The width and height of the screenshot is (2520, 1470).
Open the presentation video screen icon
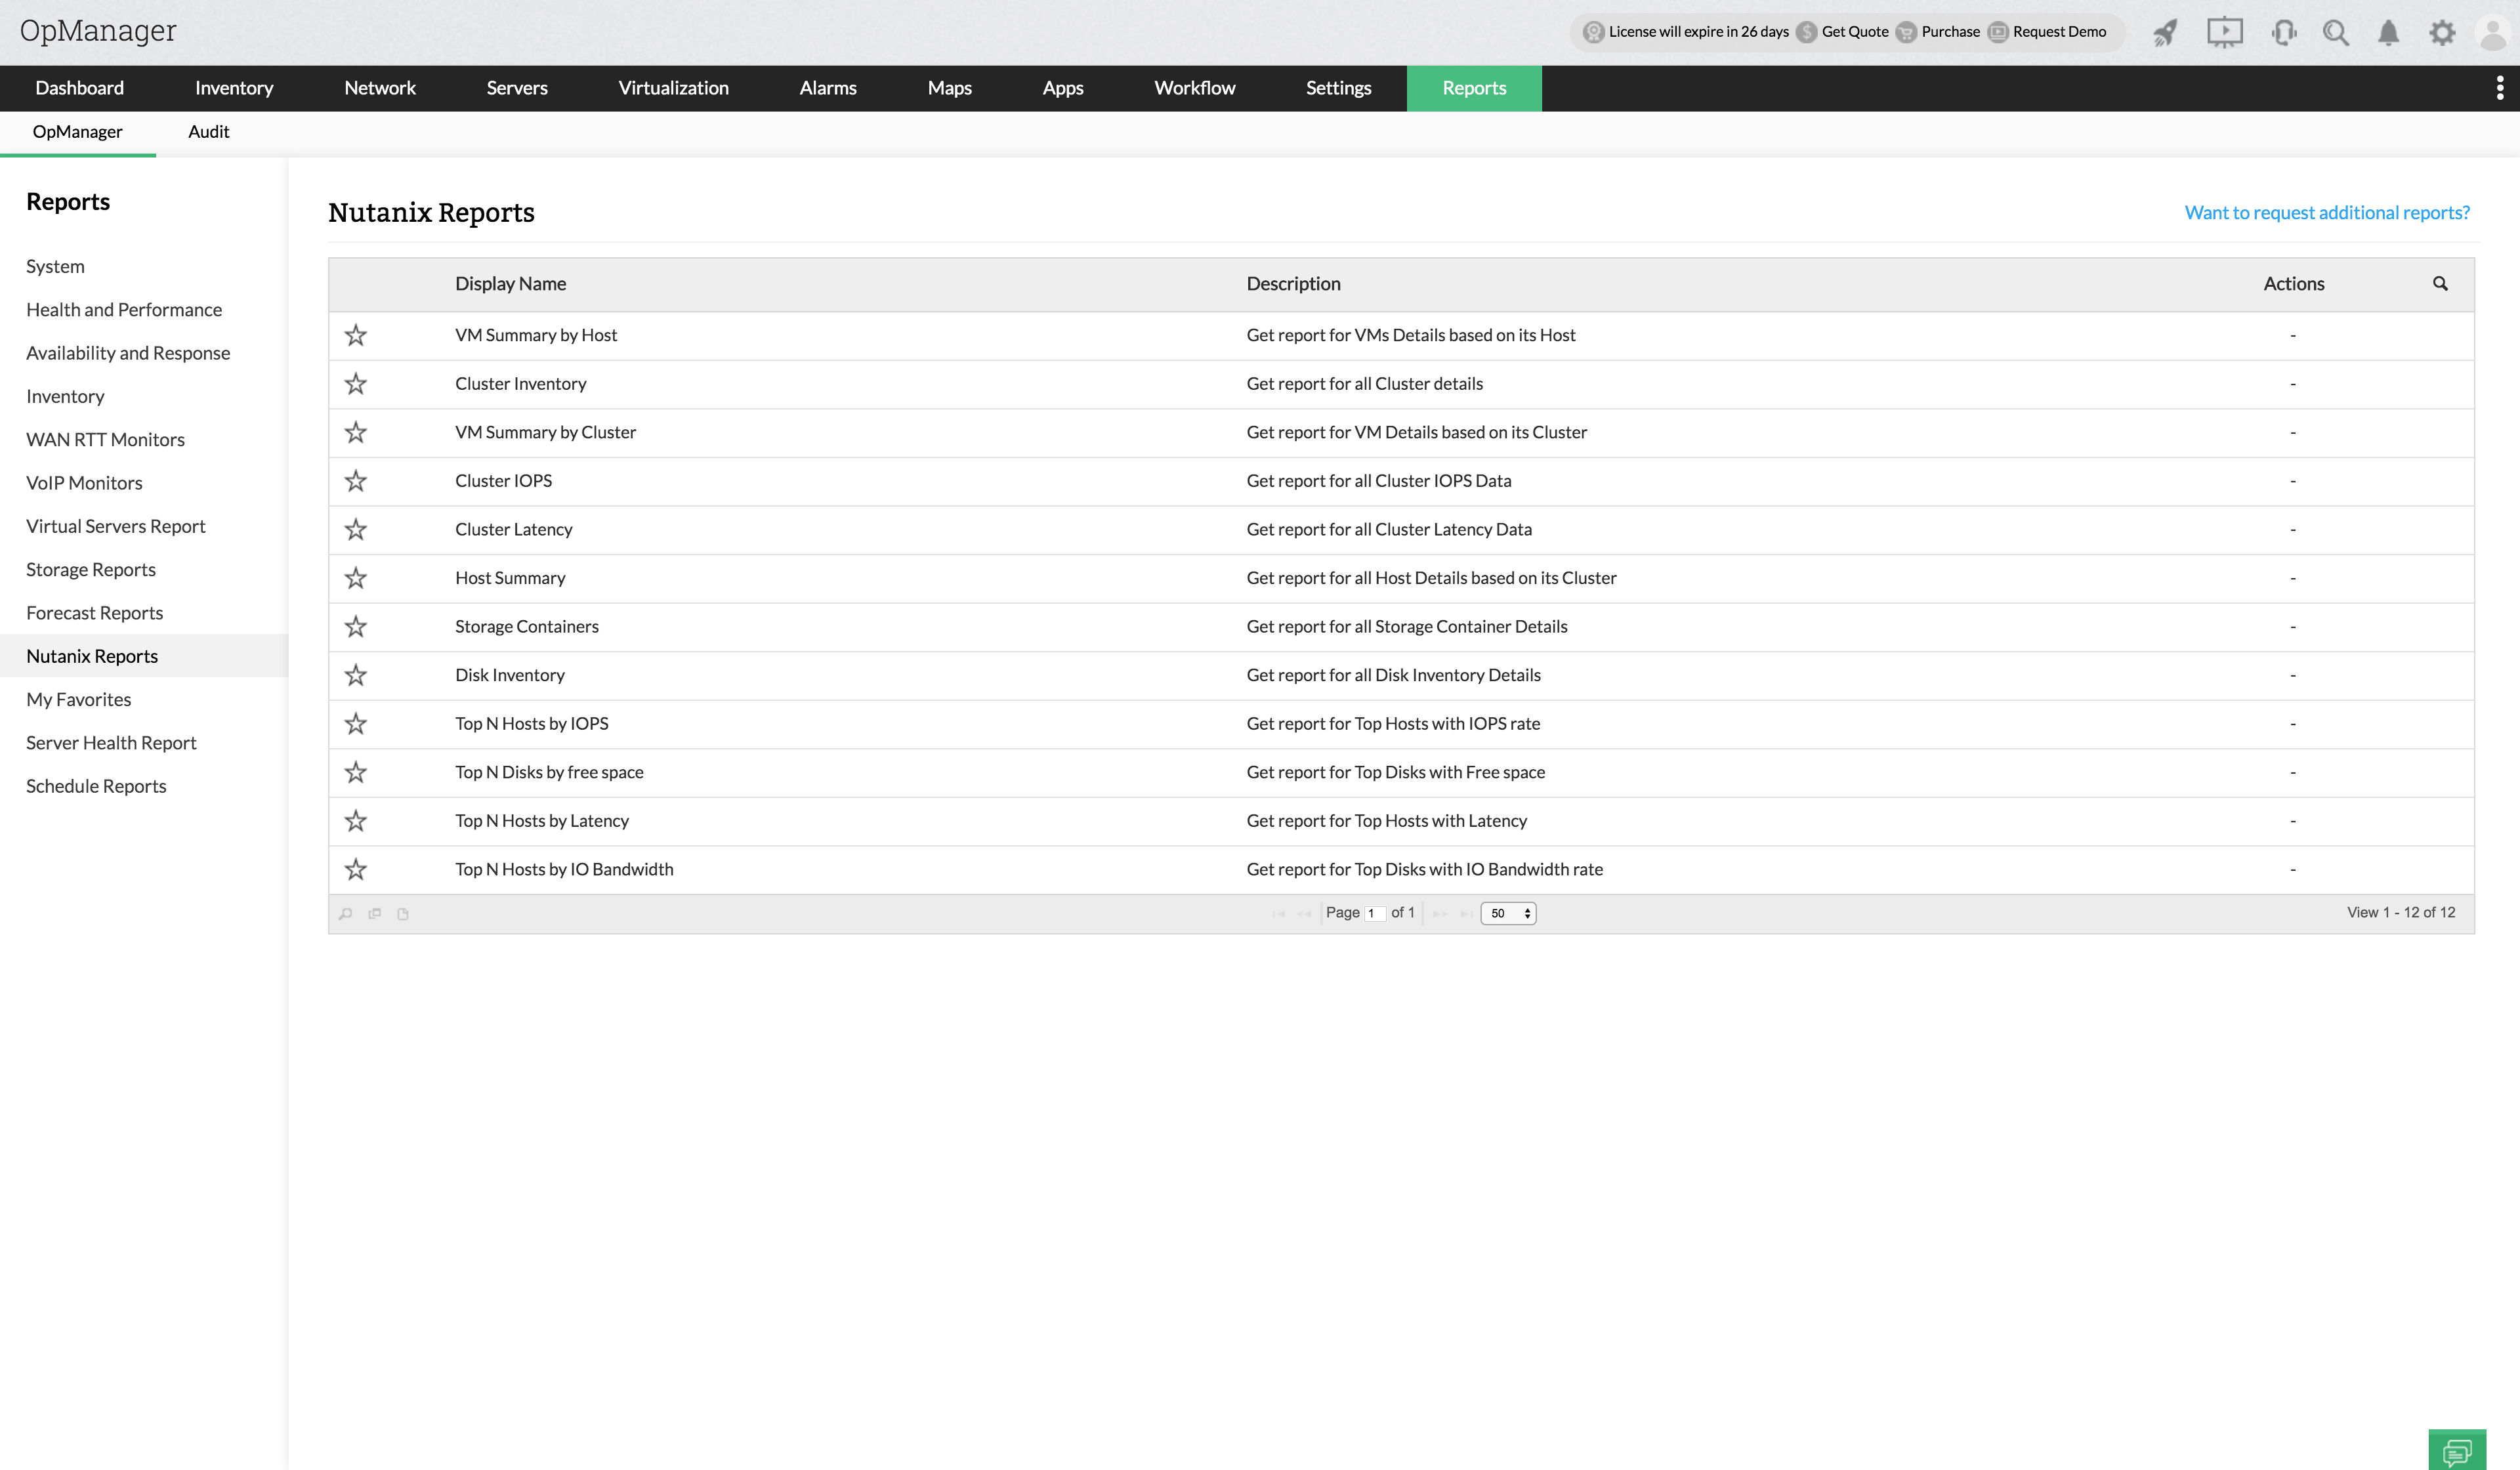[2224, 33]
